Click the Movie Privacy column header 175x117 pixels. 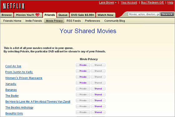pyautogui.click(x=89, y=59)
